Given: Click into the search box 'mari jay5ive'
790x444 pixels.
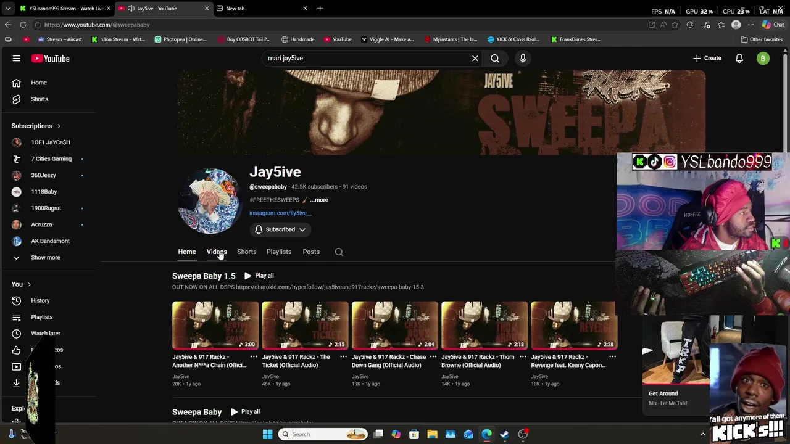Looking at the screenshot, I should (x=367, y=58).
